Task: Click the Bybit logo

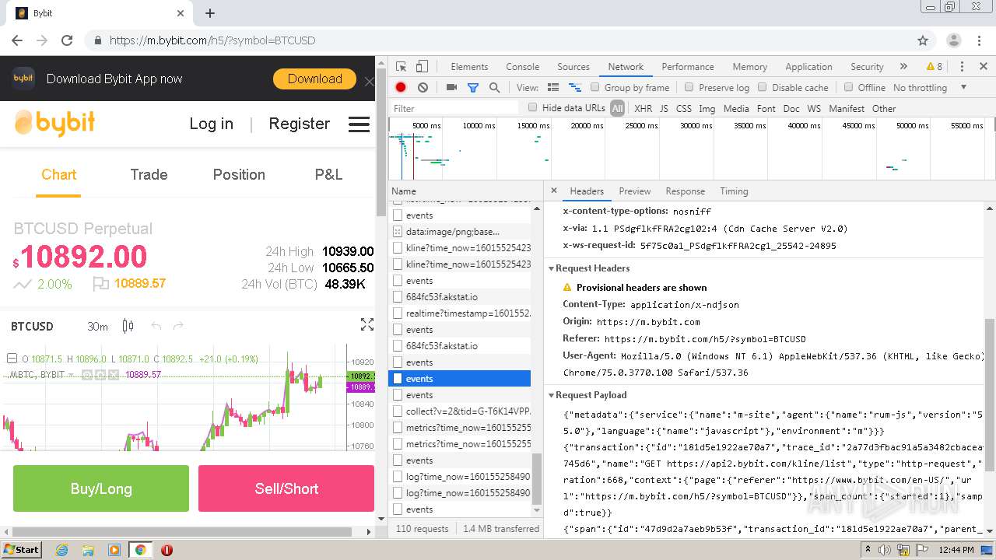Action: pos(54,123)
